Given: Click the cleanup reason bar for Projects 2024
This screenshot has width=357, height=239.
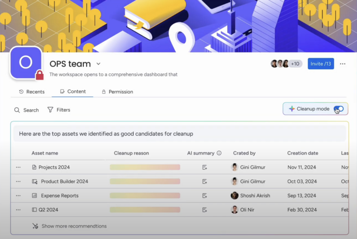Looking at the screenshot, I should click(145, 168).
